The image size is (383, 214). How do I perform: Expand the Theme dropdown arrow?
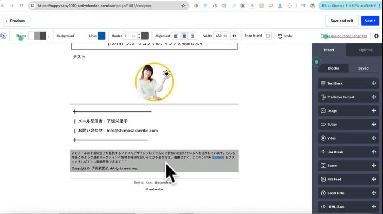[x=48, y=36]
